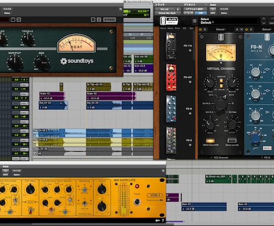274x226 pixels.
Task: Turn the Virtual Channel console type selector knob
Action: (220, 103)
